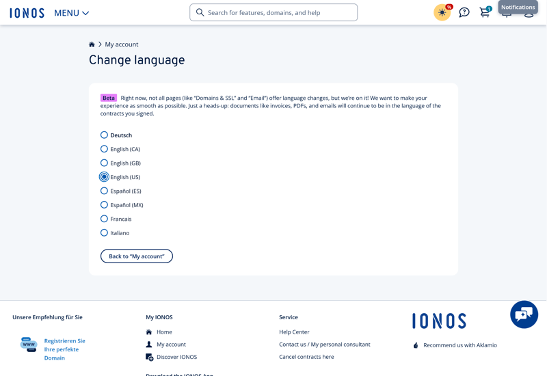The height and width of the screenshot is (376, 547).
Task: Open the shopping cart
Action: click(x=485, y=12)
